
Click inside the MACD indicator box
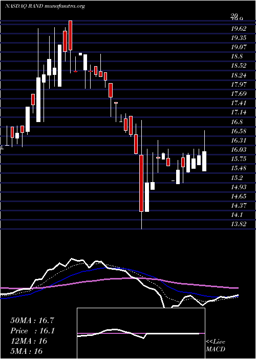point(141,333)
